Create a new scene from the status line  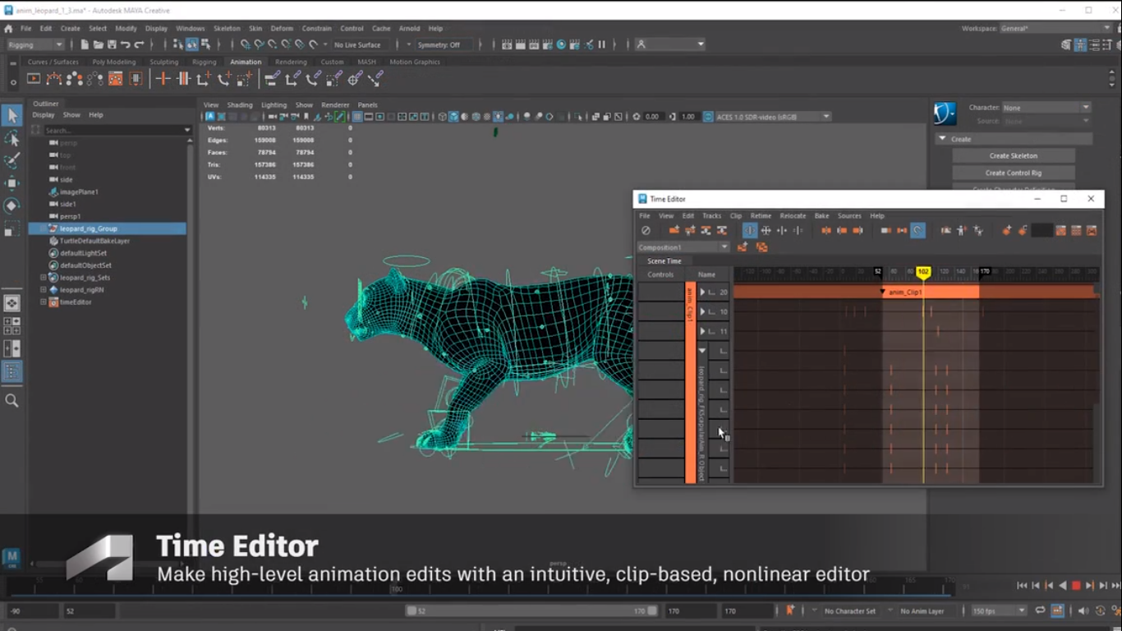pyautogui.click(x=85, y=44)
